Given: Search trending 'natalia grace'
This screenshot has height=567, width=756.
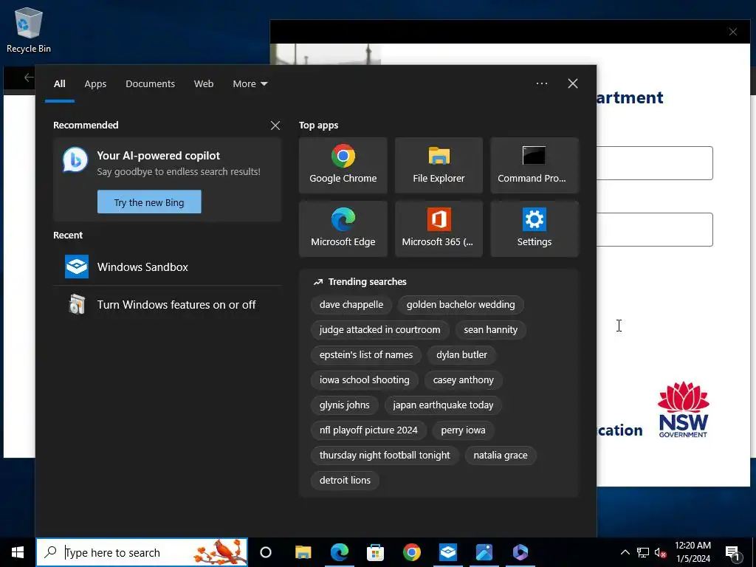Looking at the screenshot, I should [500, 455].
